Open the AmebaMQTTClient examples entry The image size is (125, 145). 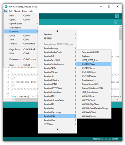click(57, 88)
